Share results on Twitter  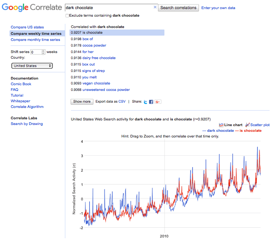[x=145, y=102]
